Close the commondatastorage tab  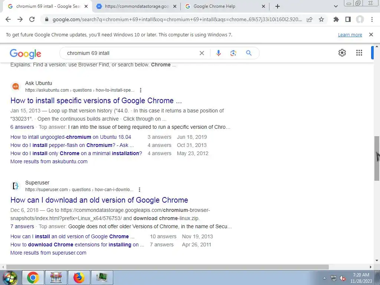[x=175, y=7]
